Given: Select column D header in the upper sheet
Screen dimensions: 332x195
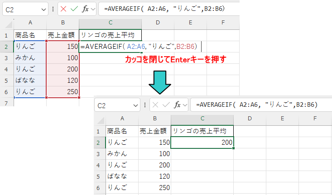Looking at the screenshot, I should pyautogui.click(x=157, y=23).
